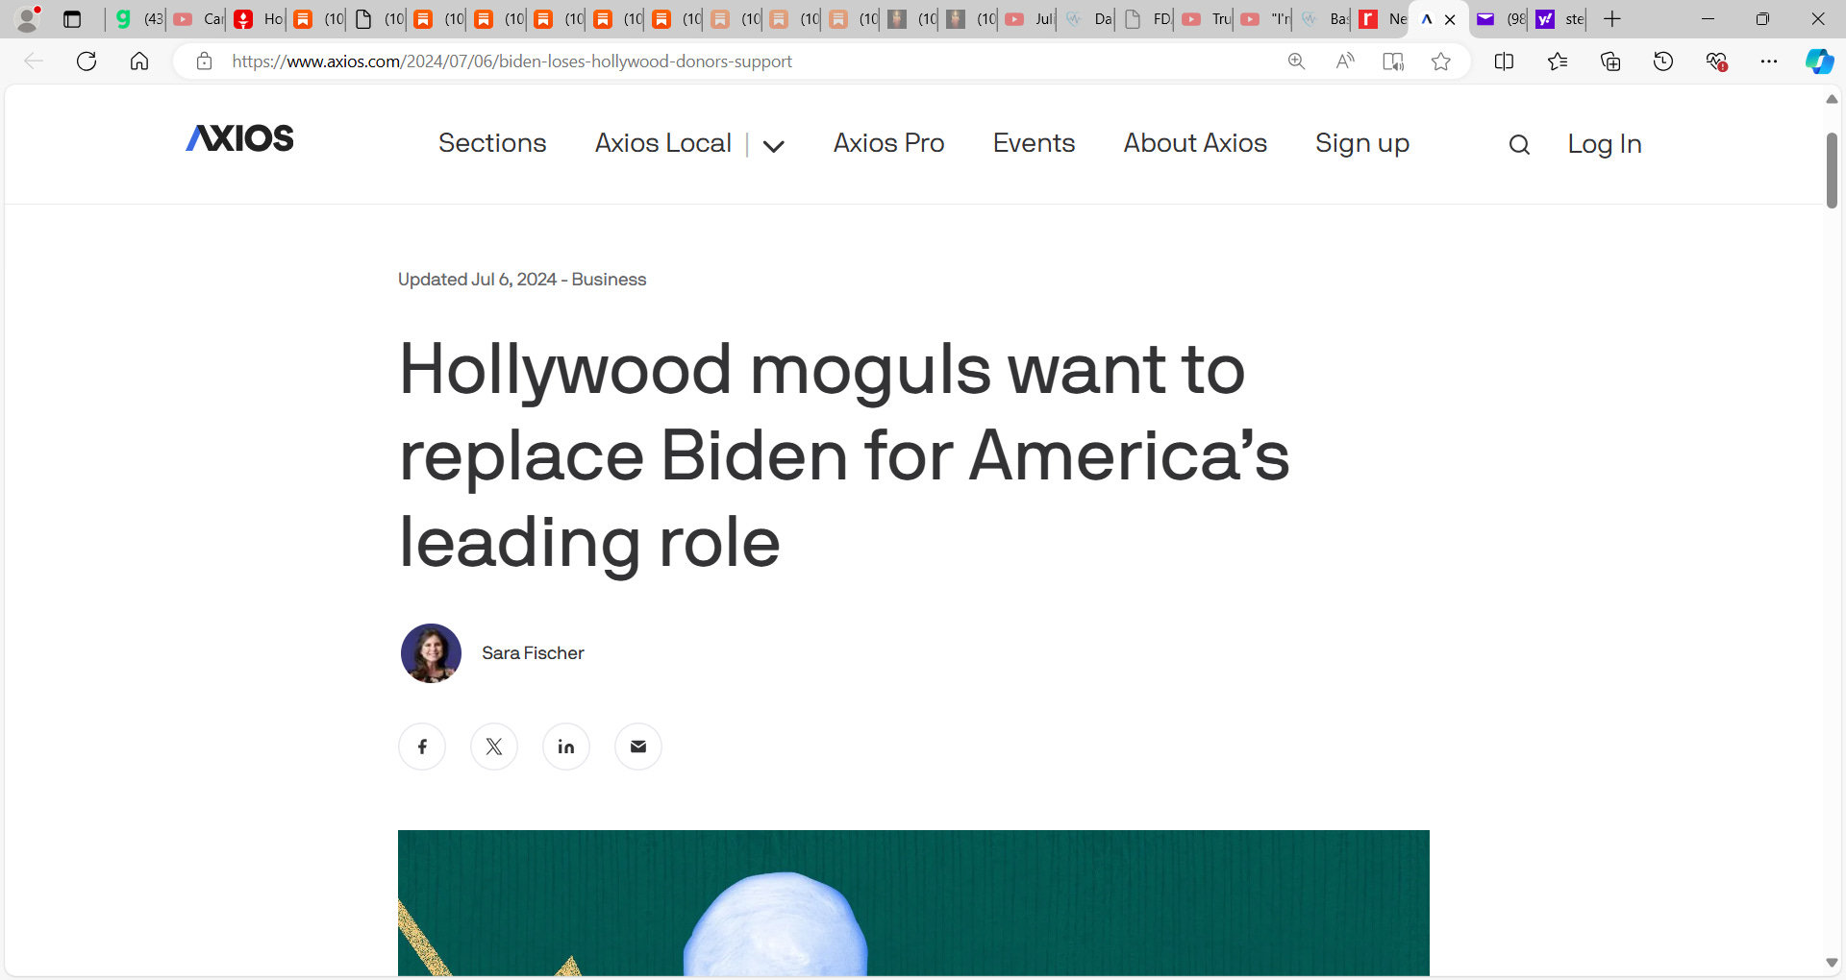Open the Business category link
Screen dimensions: 1846x980
[x=609, y=280]
